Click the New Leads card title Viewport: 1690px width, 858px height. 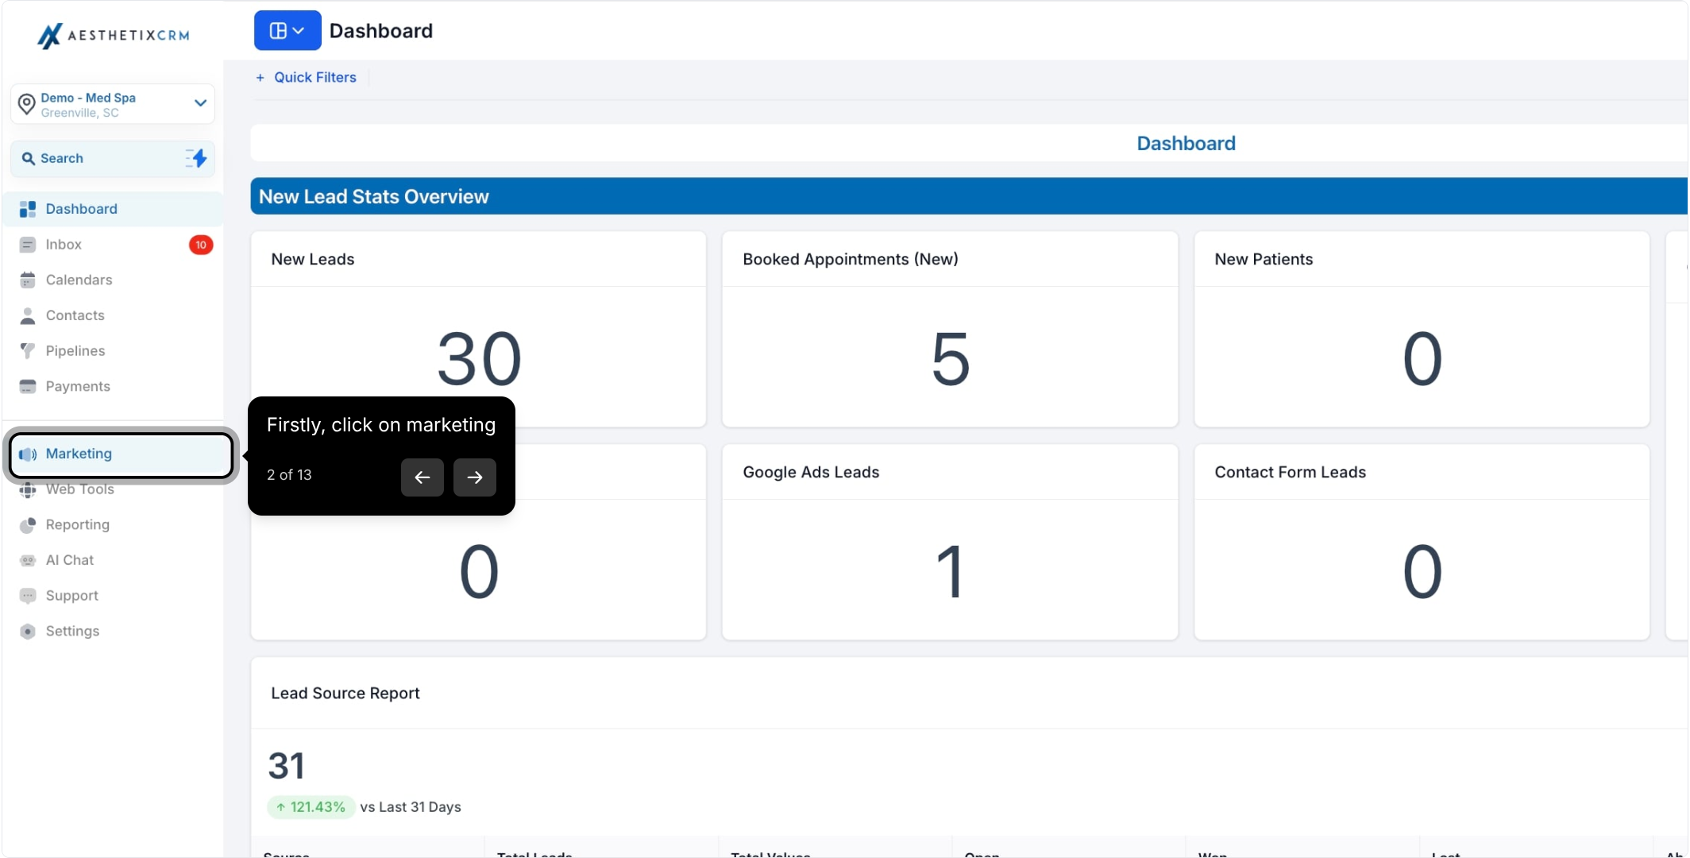click(x=313, y=259)
